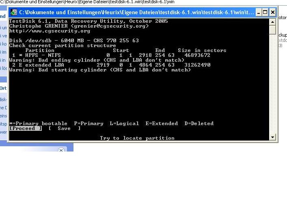Viewport: 287px width, 208px height.
Task: Click the http://www.cgsecurity.org URL text
Action: tap(50, 31)
